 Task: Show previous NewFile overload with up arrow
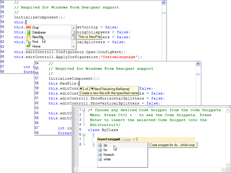81,89
